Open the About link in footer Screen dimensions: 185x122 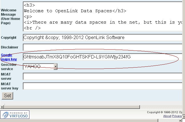coord(167,116)
